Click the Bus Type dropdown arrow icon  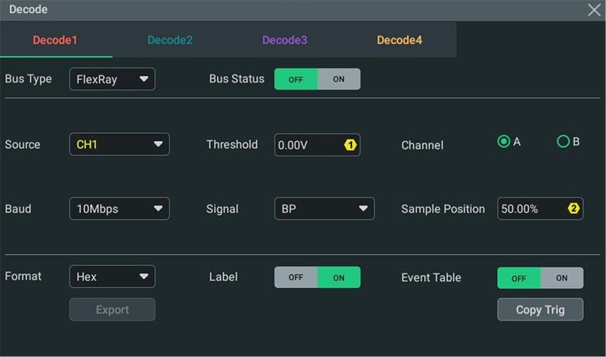(144, 79)
